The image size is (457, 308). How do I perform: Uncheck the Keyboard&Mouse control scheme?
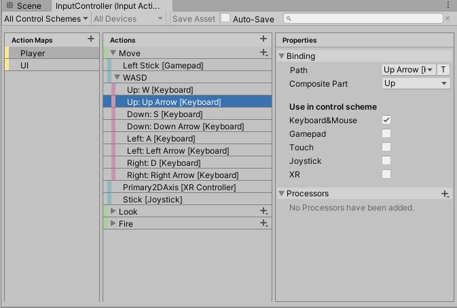tap(386, 120)
